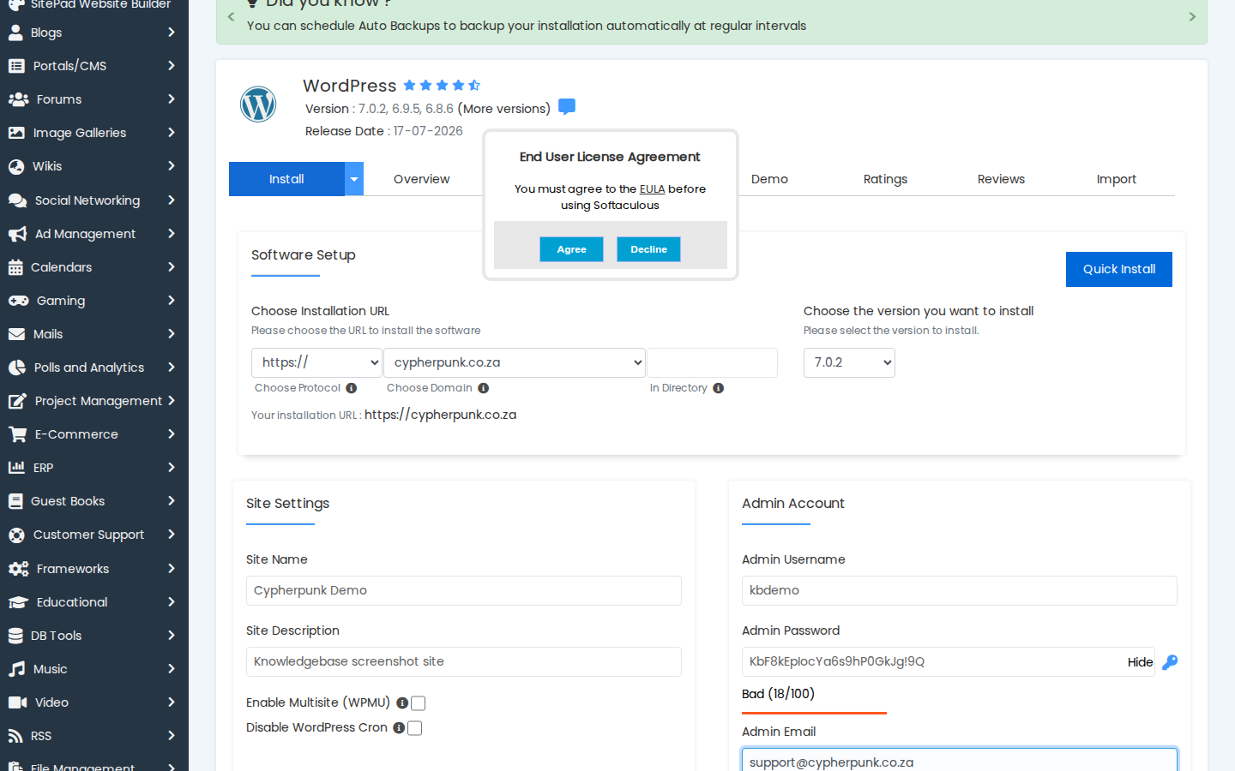Open the Install button dropdown arrow
1235x771 pixels.
(354, 179)
